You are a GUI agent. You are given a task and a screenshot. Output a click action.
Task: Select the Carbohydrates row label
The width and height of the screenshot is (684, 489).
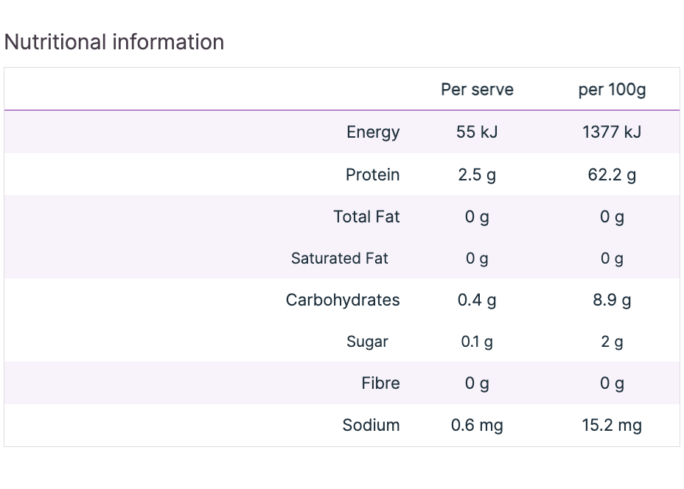343,300
